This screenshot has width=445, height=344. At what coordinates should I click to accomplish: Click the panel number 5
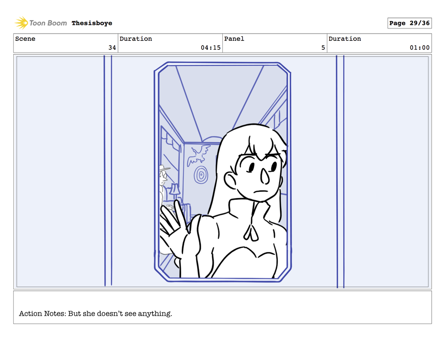pyautogui.click(x=323, y=48)
